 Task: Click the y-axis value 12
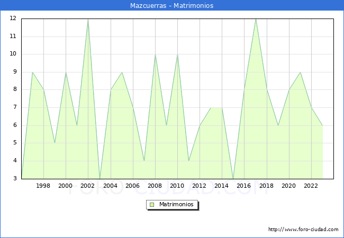(13, 19)
